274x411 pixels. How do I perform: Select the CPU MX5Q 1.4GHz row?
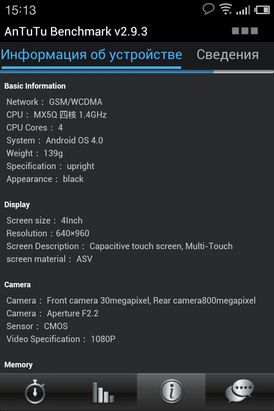click(x=57, y=115)
